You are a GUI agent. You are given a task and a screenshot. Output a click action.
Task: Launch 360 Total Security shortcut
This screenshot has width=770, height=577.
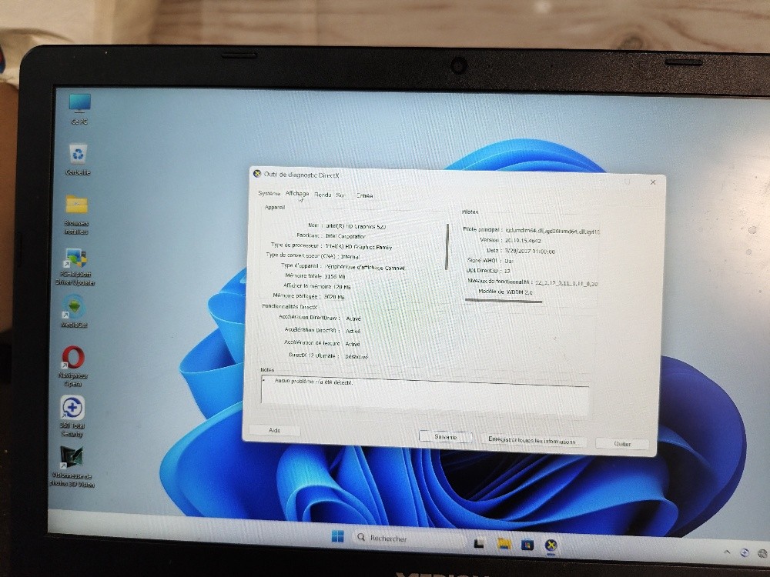pyautogui.click(x=72, y=416)
